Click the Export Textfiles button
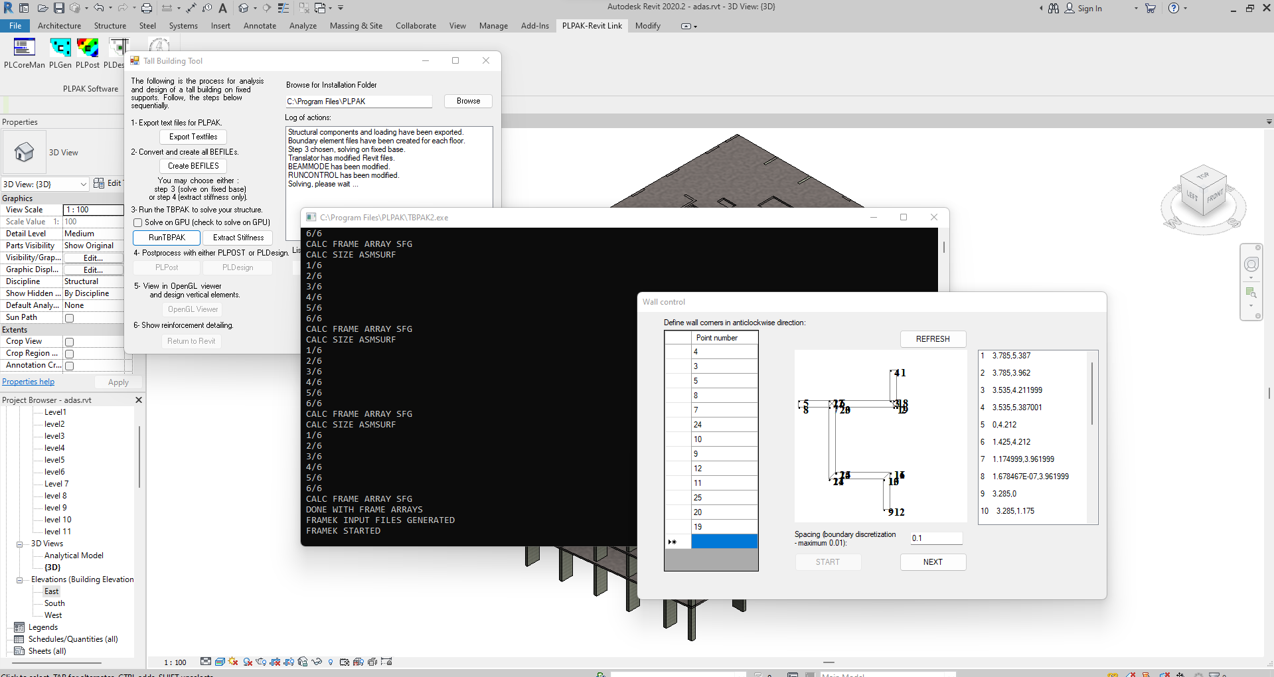This screenshot has width=1274, height=677. point(193,137)
